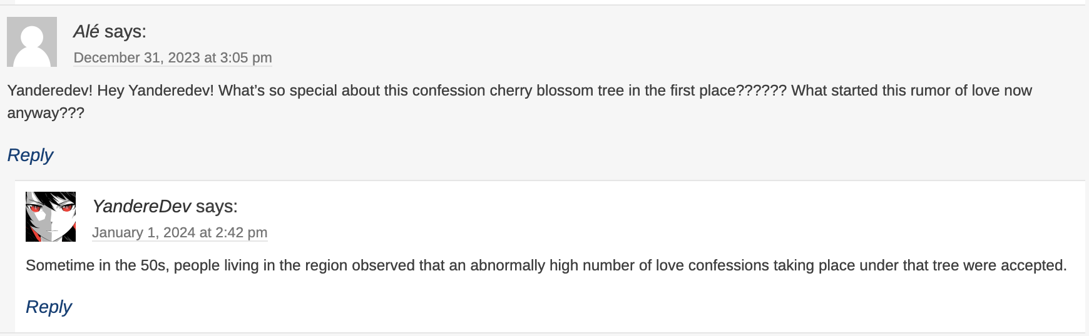This screenshot has width=1089, height=336.
Task: Click "Sometime in the 50s" in YandereDev's reply
Action: [97, 265]
